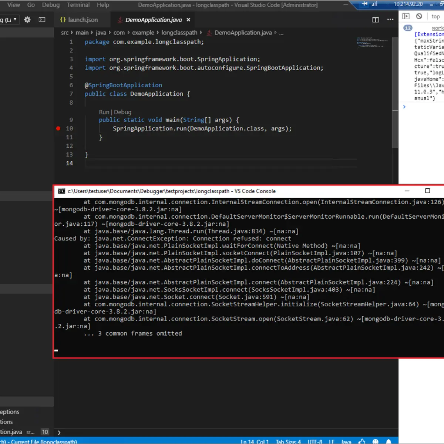This screenshot has width=444, height=444.
Task: Click the longclasspath breadcrumb segment
Action: 179,33
